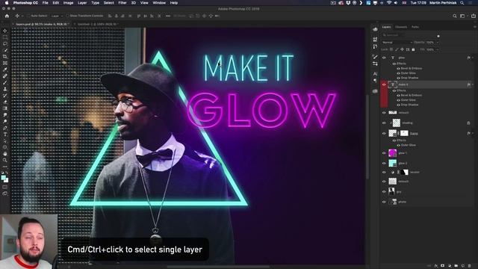Image resolution: width=478 pixels, height=269 pixels.
Task: Click the delete layer trash icon
Action: (470, 266)
